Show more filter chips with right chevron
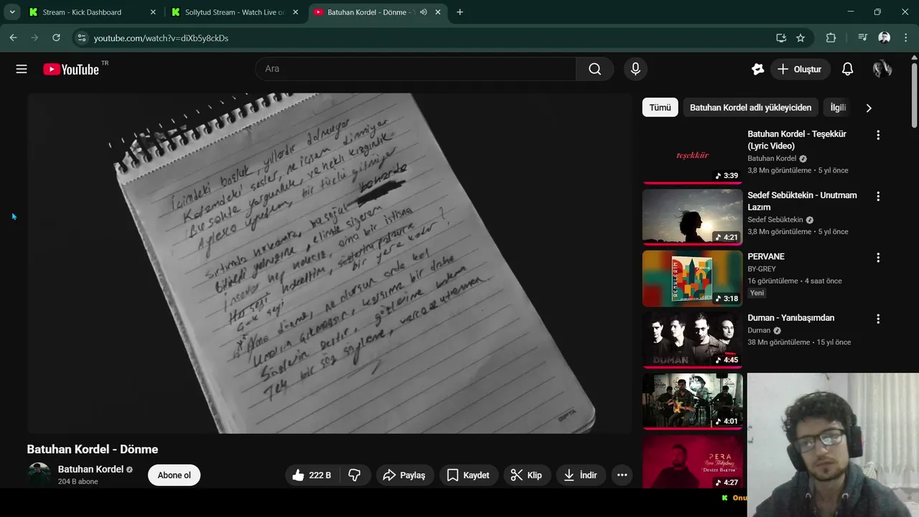This screenshot has height=517, width=919. pos(868,108)
